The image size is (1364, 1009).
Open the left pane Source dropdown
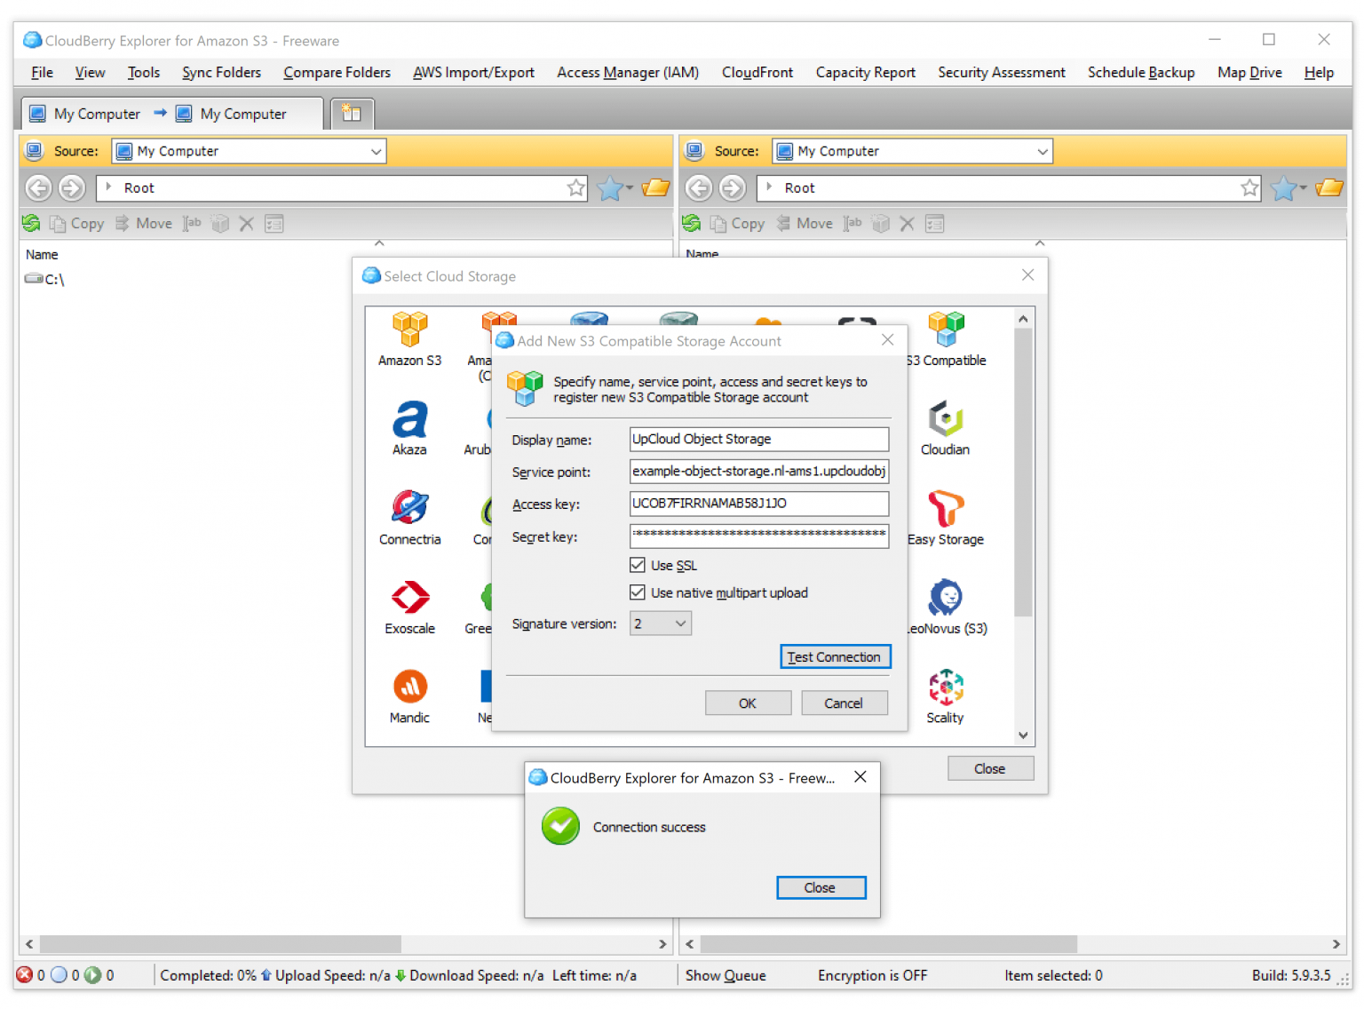click(249, 151)
